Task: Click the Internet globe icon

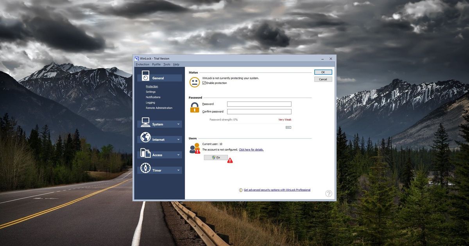Action: pos(145,137)
